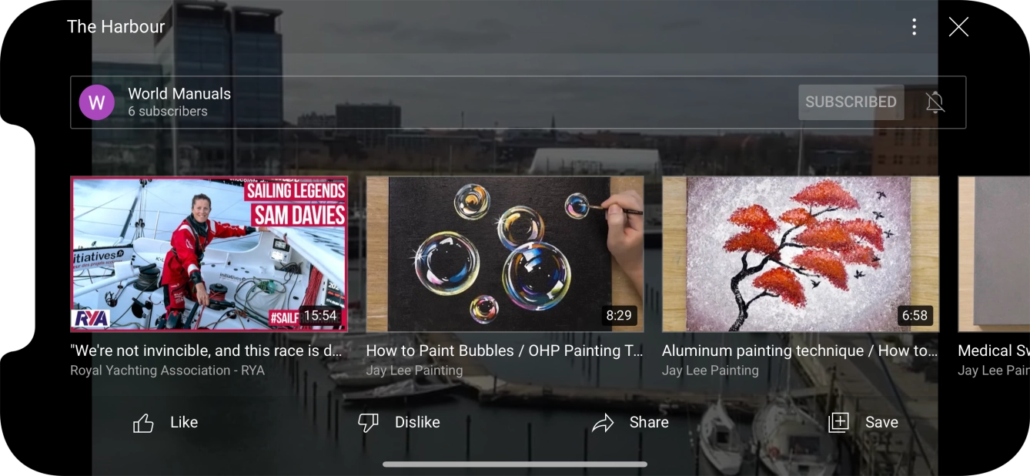Tap Jay Lee Painting under the bubbles video
The width and height of the screenshot is (1030, 476).
pos(414,370)
